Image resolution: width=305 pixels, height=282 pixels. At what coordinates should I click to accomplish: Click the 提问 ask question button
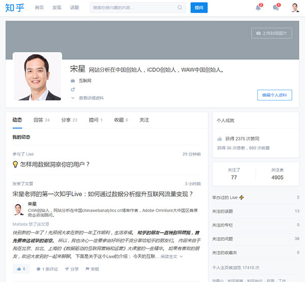pyautogui.click(x=199, y=8)
